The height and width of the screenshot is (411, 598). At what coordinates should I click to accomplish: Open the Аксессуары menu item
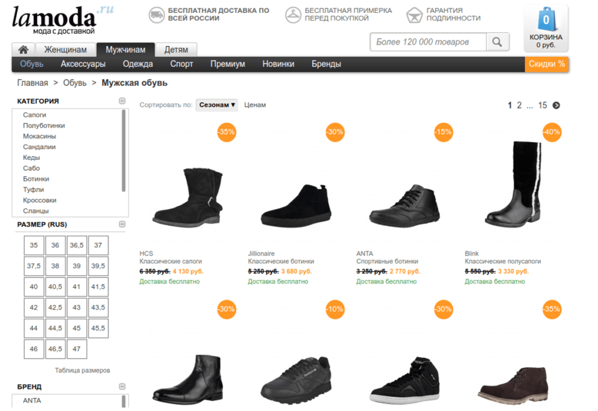tap(83, 64)
